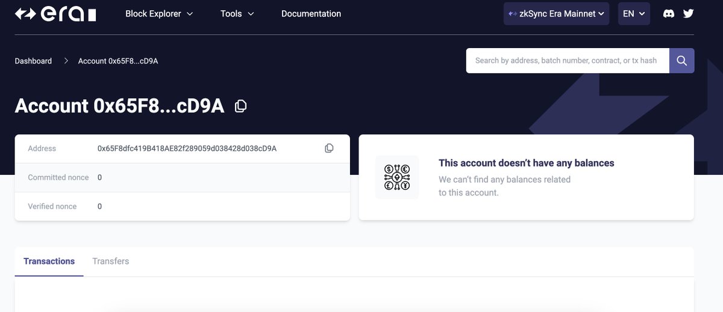Image resolution: width=723 pixels, height=312 pixels.
Task: Click the magnifier search button
Action: [x=682, y=61]
